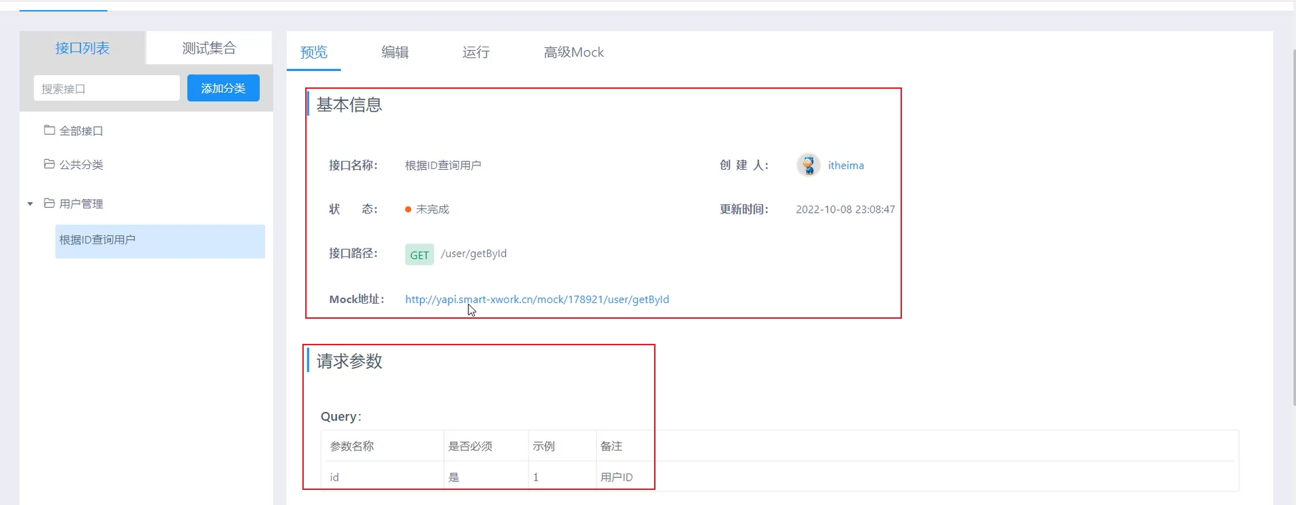Viewport: 1296px width, 505px height.
Task: Click the green GET method badge
Action: point(419,255)
